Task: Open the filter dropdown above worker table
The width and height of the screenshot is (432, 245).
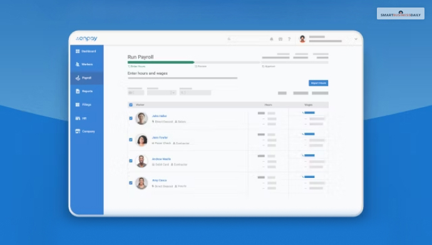Action: [162, 93]
